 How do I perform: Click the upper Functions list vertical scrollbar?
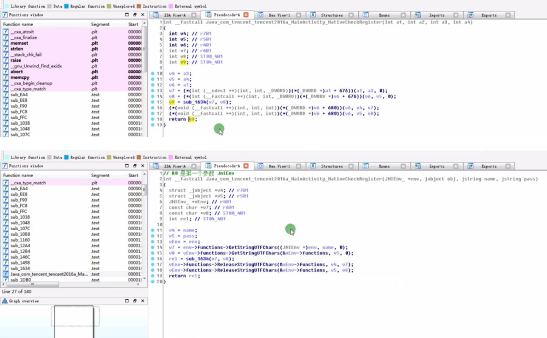(x=144, y=49)
